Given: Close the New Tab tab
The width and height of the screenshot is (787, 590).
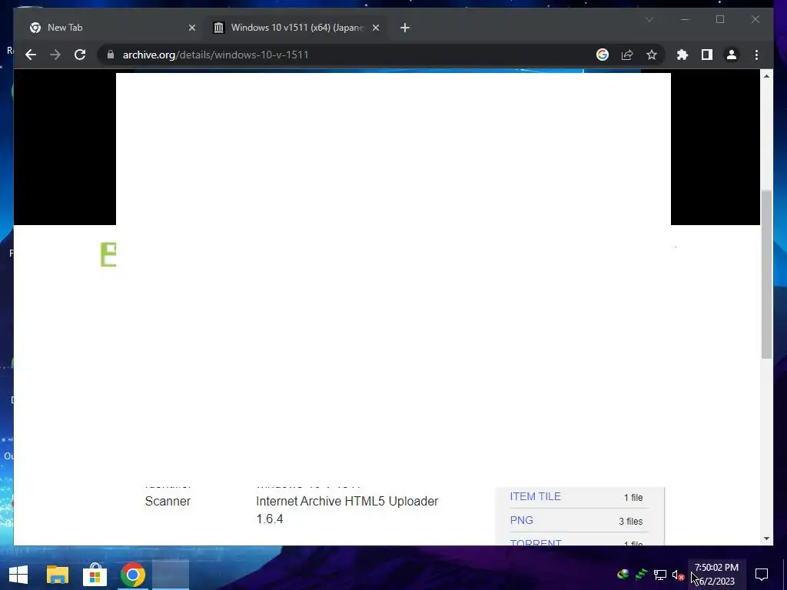Looking at the screenshot, I should point(191,28).
